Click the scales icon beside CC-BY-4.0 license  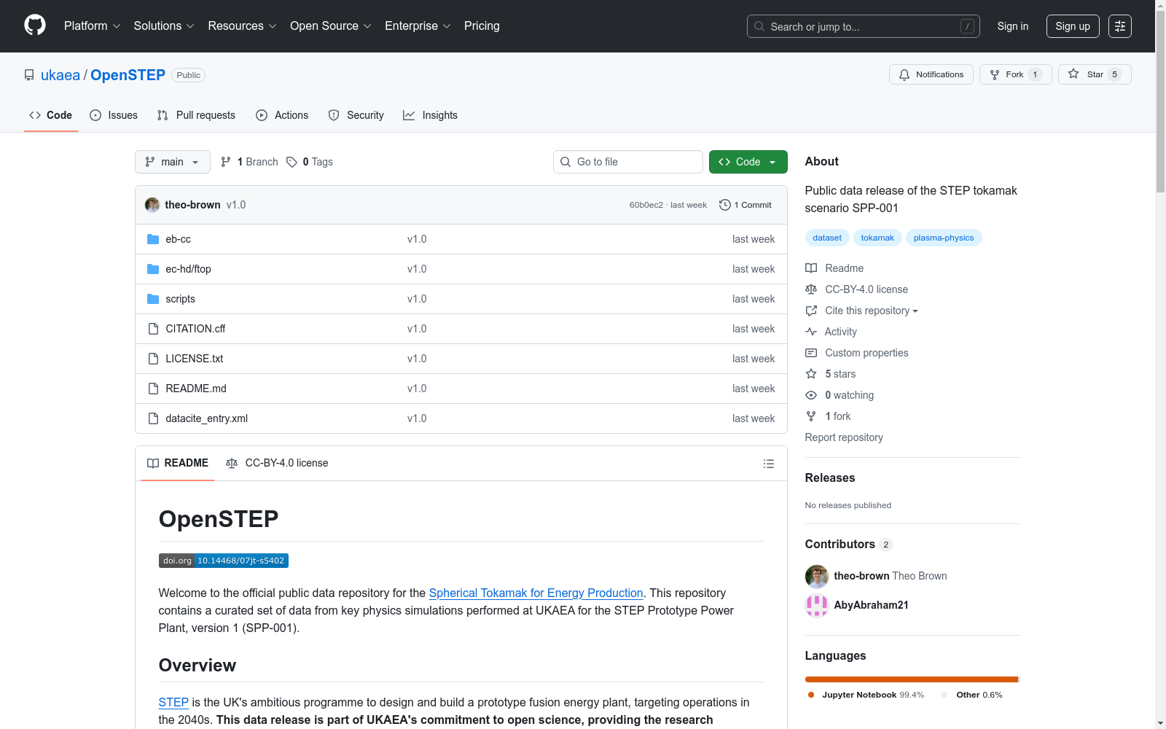[811, 289]
